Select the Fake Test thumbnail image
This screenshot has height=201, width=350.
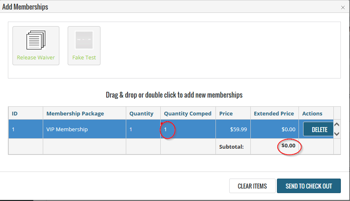[84, 40]
